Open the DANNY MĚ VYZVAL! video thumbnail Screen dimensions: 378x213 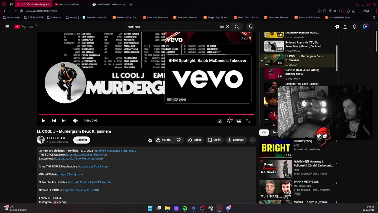pyautogui.click(x=276, y=189)
